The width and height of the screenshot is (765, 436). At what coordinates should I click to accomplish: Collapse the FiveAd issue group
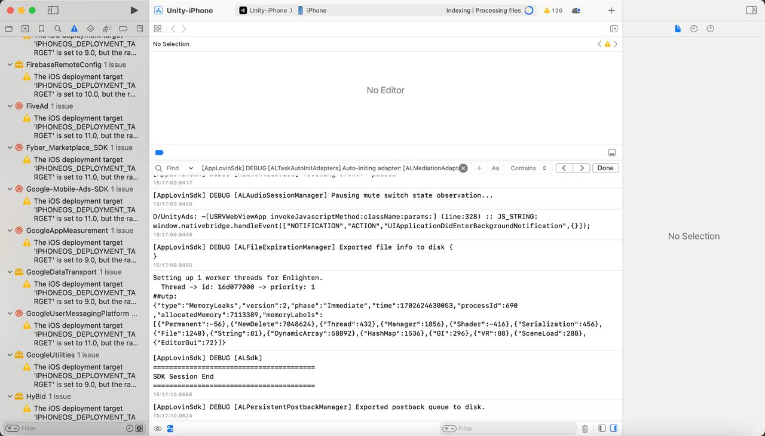pyautogui.click(x=10, y=106)
